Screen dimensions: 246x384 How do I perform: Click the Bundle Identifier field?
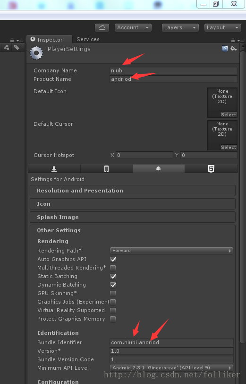click(172, 342)
